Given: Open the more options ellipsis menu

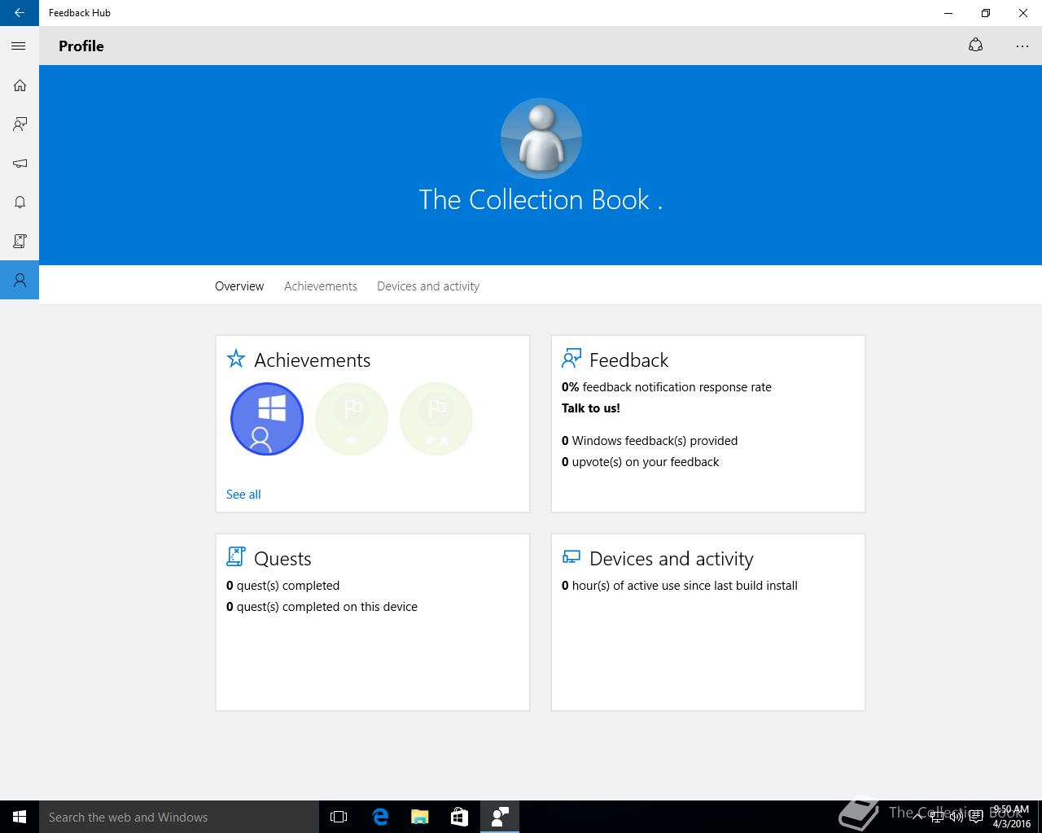Looking at the screenshot, I should coord(1022,46).
